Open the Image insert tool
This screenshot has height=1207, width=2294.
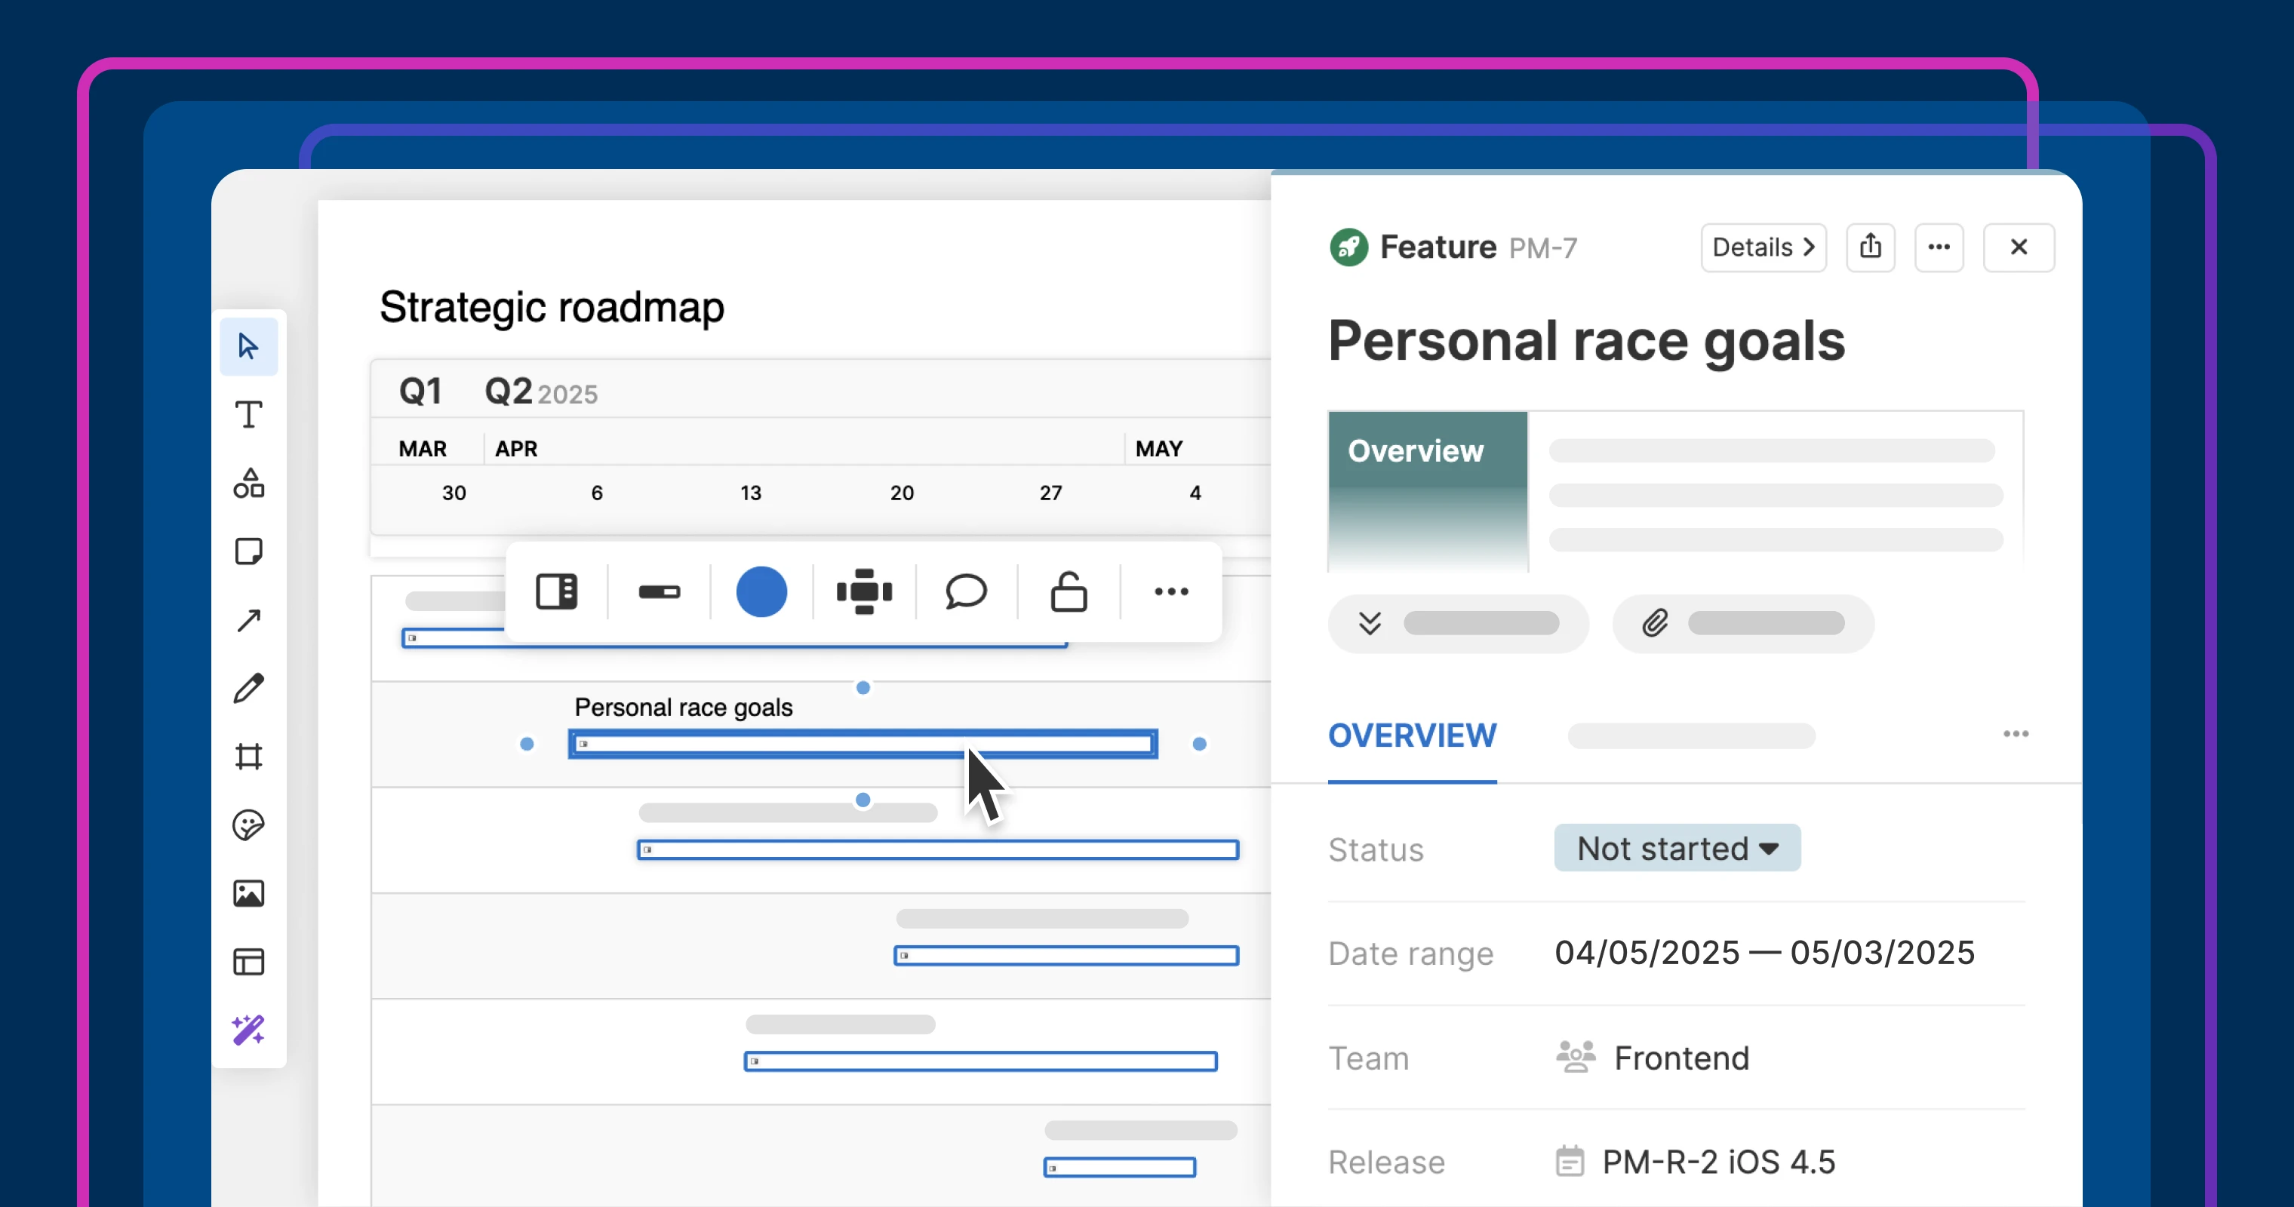click(x=248, y=892)
